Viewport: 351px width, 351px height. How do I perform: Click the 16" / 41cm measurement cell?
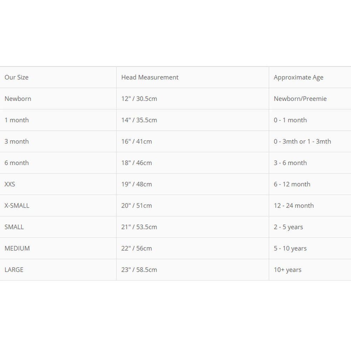point(136,142)
